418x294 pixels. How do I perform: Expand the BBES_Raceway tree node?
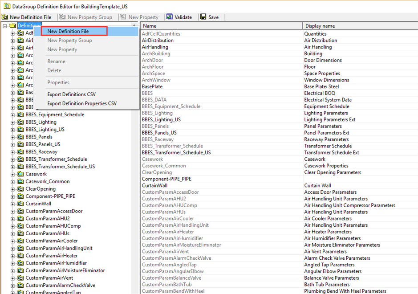pyautogui.click(x=12, y=152)
